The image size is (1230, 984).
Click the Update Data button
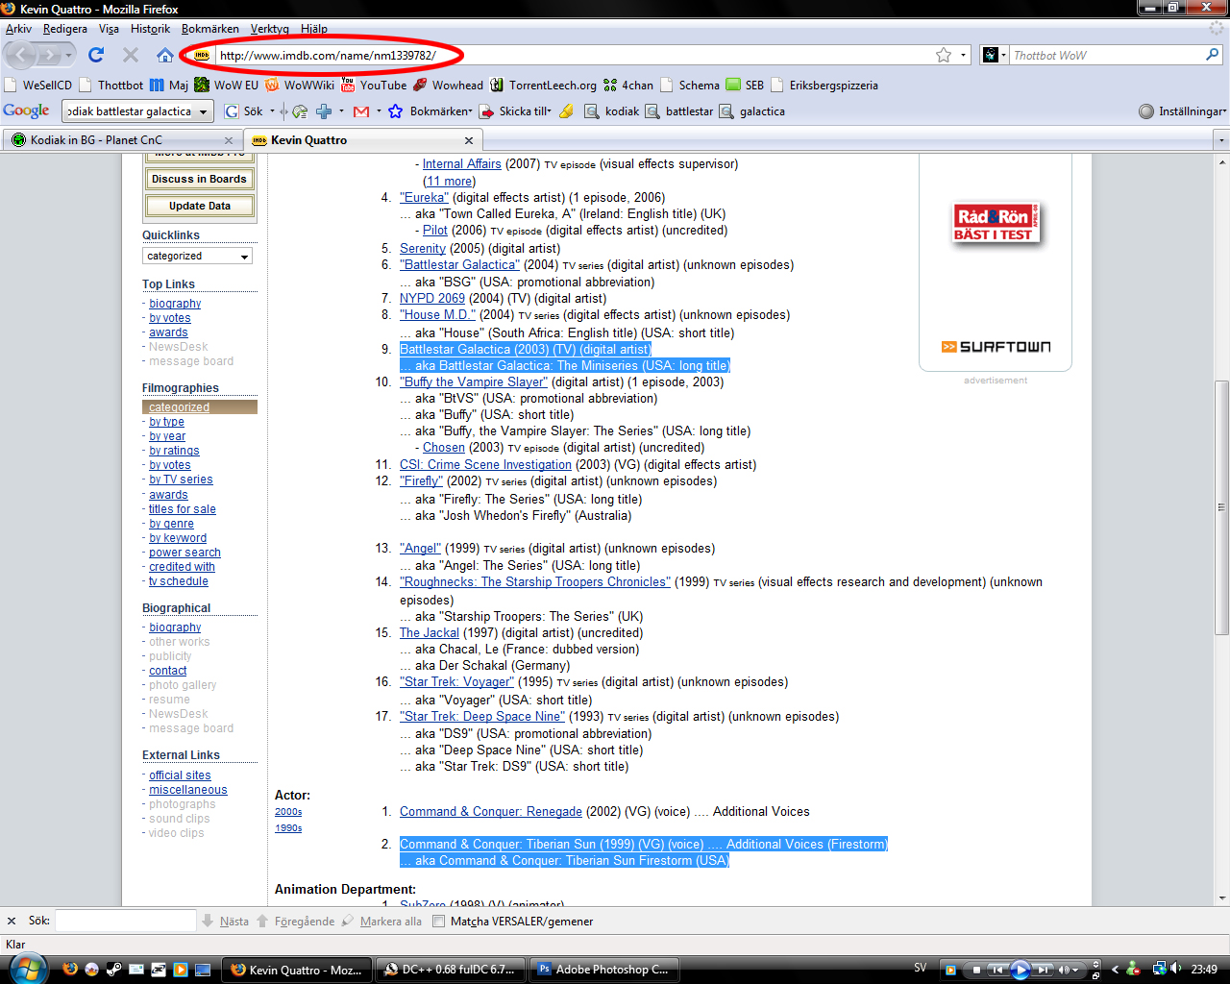coord(200,206)
